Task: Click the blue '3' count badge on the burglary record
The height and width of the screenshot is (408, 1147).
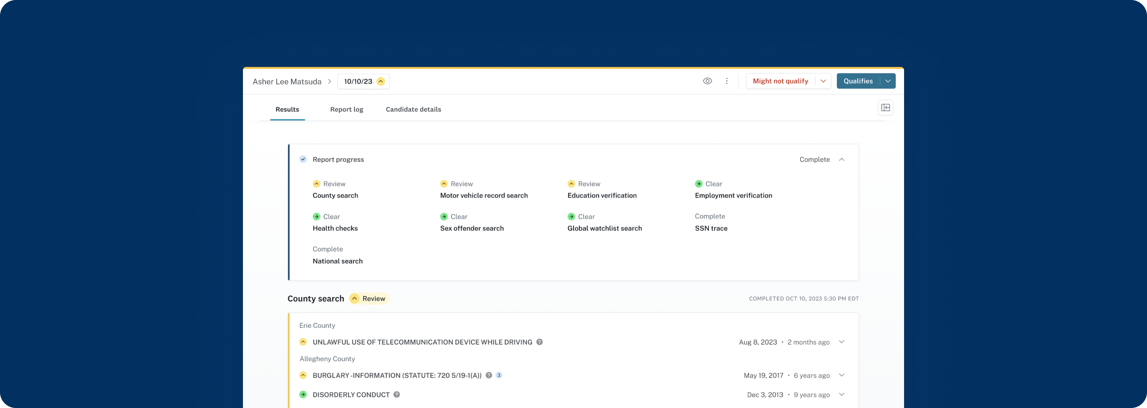Action: tap(498, 375)
